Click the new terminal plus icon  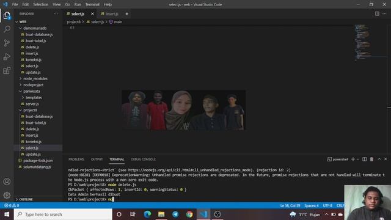click(x=353, y=159)
